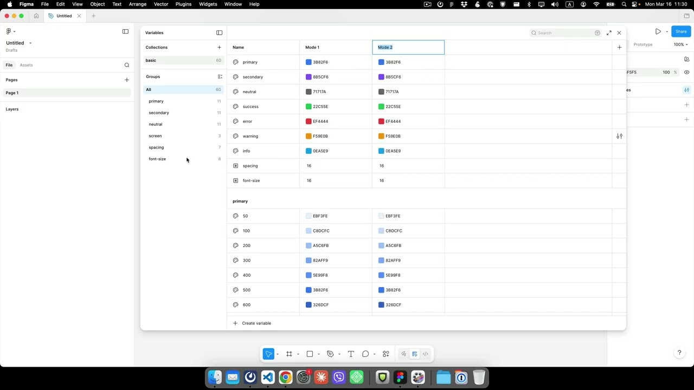Viewport: 694px width, 390px height.
Task: Open present options dropdown arrow
Action: [x=667, y=31]
